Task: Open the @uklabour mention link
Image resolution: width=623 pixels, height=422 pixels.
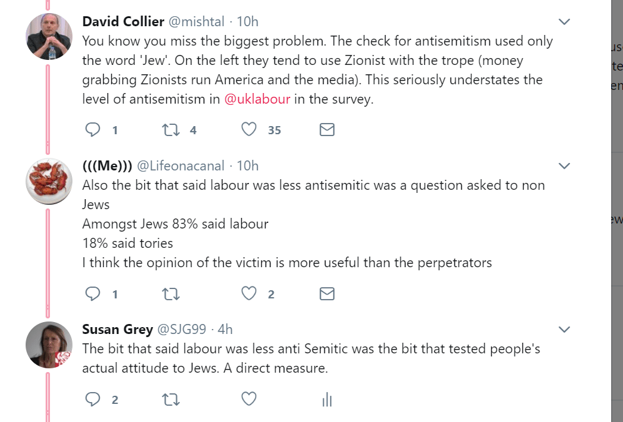Action: (257, 99)
